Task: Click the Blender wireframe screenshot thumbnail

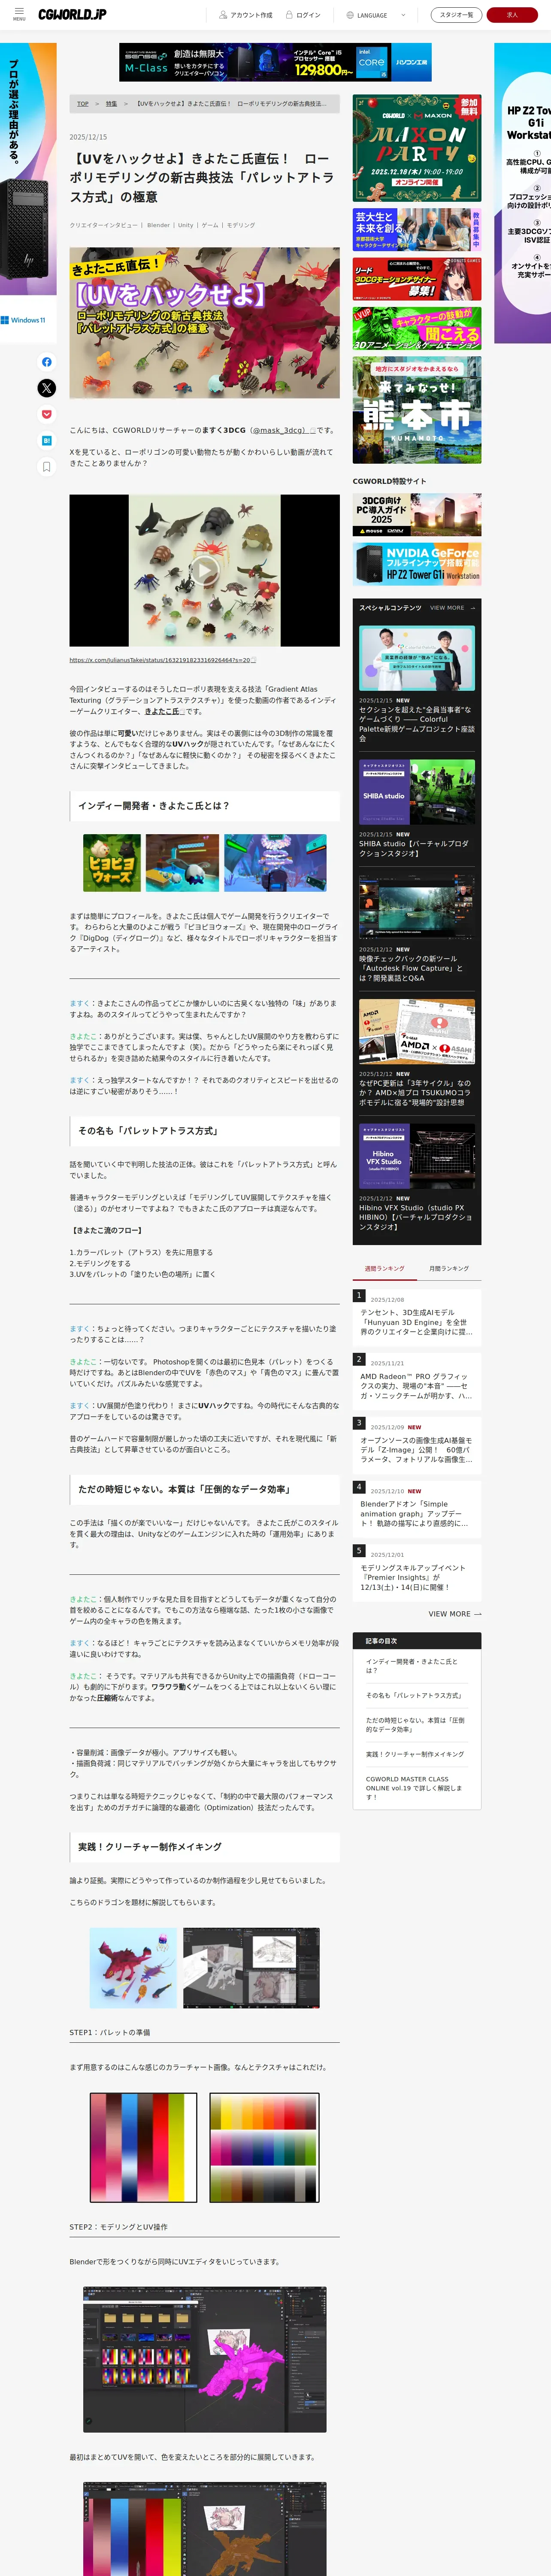Action: pos(251,1967)
